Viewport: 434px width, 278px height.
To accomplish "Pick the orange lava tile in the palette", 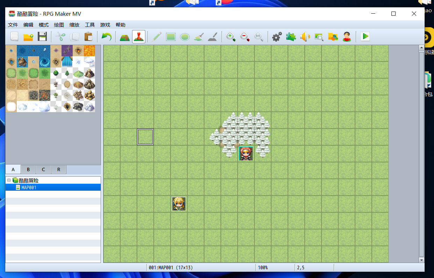I will (x=89, y=51).
